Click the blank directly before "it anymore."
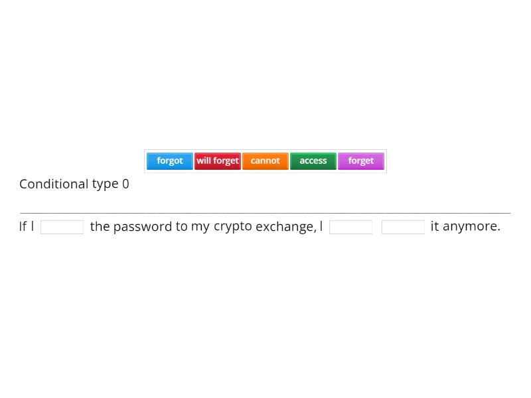The image size is (531, 398). [x=403, y=227]
